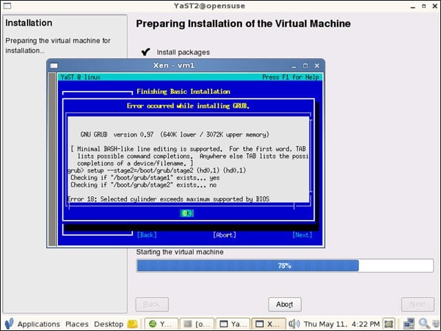Open the Applications menu

(39, 324)
